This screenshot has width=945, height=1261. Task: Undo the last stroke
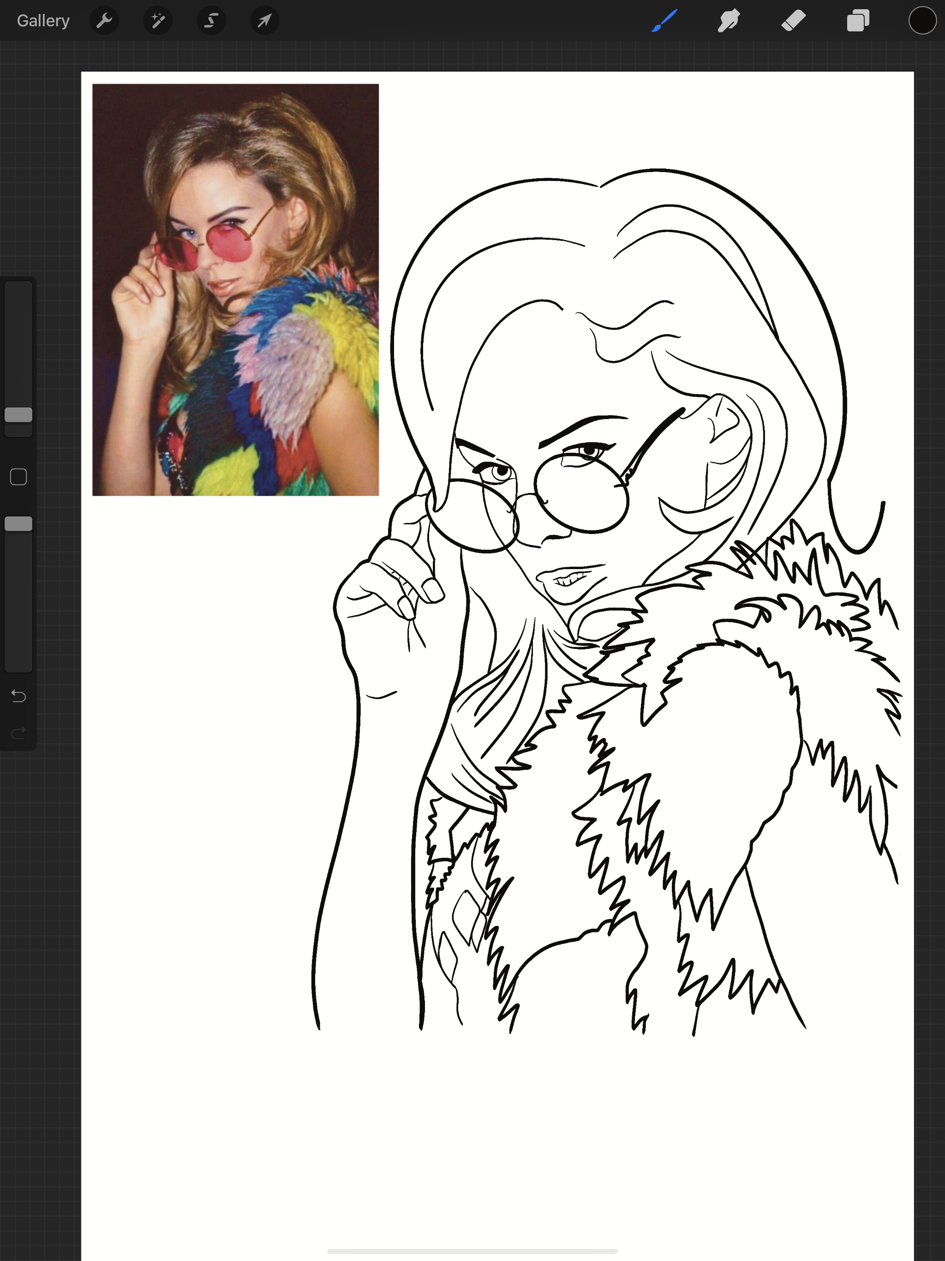18,696
